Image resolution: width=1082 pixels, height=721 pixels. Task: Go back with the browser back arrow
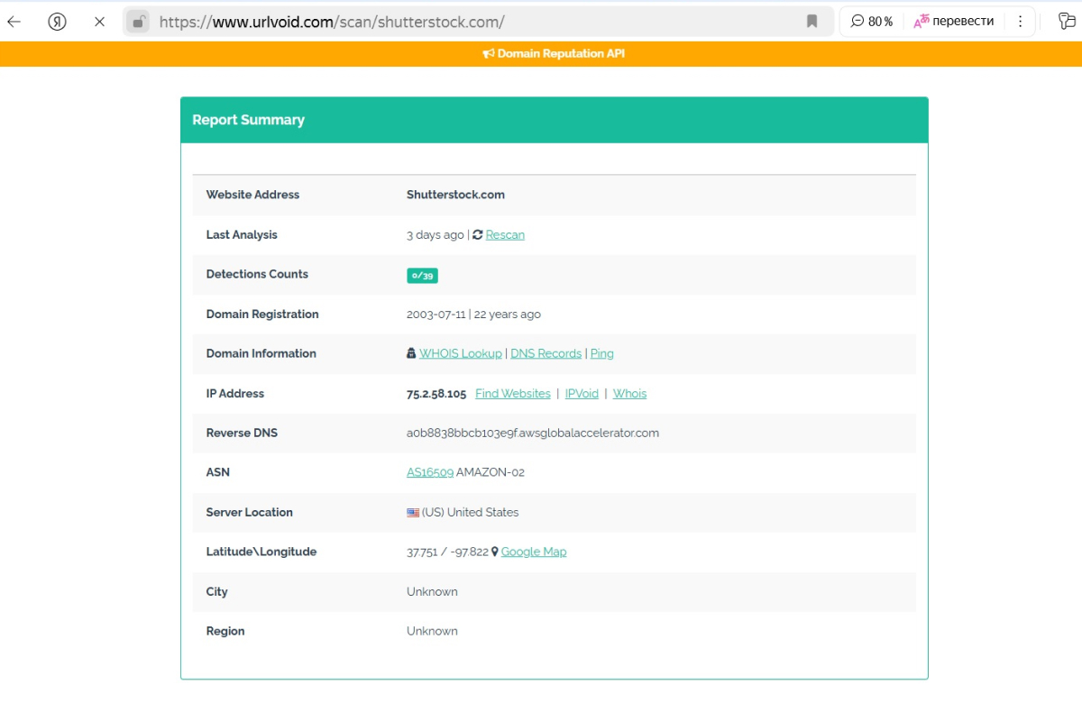[x=14, y=22]
